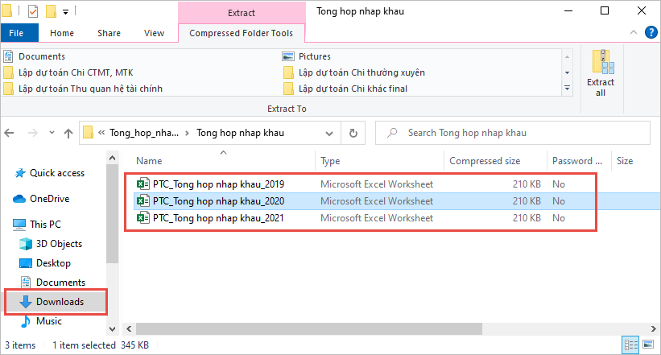This screenshot has width=661, height=355.
Task: Choose Pictures as extract destination
Action: click(x=314, y=56)
